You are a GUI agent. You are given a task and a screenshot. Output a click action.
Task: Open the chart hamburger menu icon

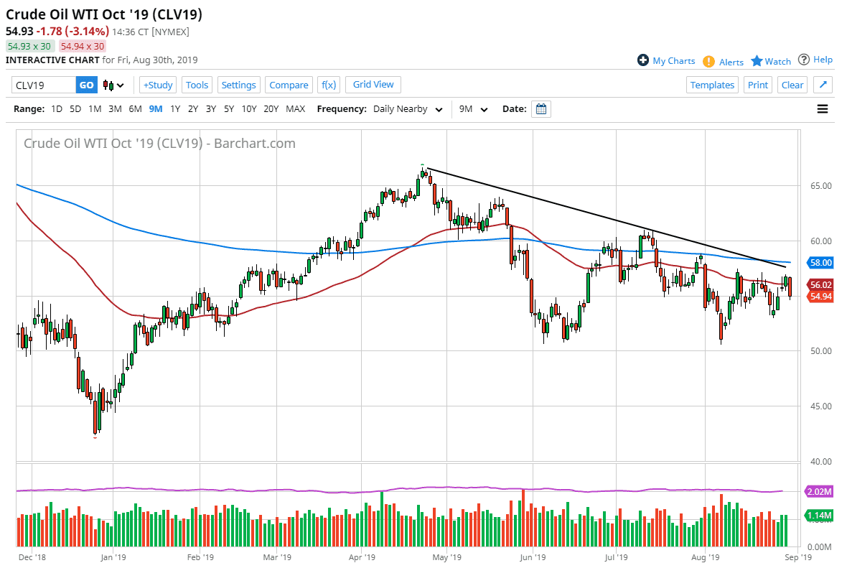pos(821,108)
